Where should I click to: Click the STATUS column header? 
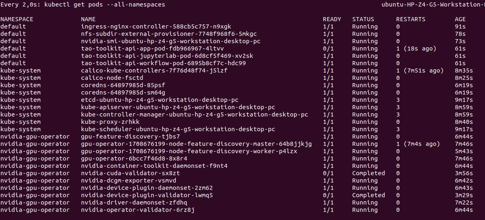tap(363, 19)
